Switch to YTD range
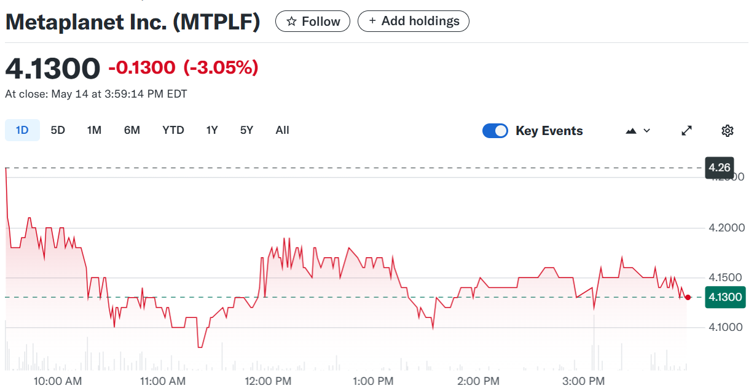Image resolution: width=754 pixels, height=391 pixels. tap(173, 130)
